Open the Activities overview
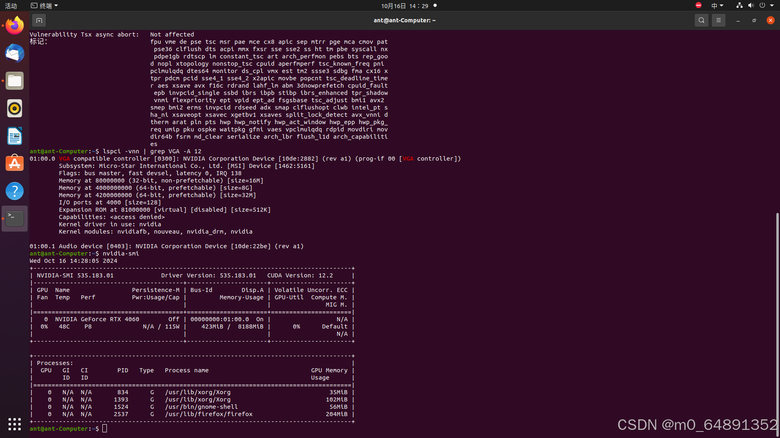The image size is (780, 438). (x=11, y=6)
